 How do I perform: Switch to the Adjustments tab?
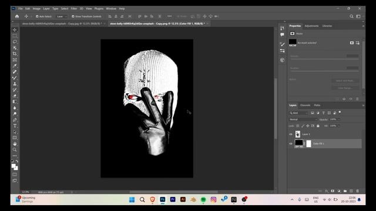[311, 26]
